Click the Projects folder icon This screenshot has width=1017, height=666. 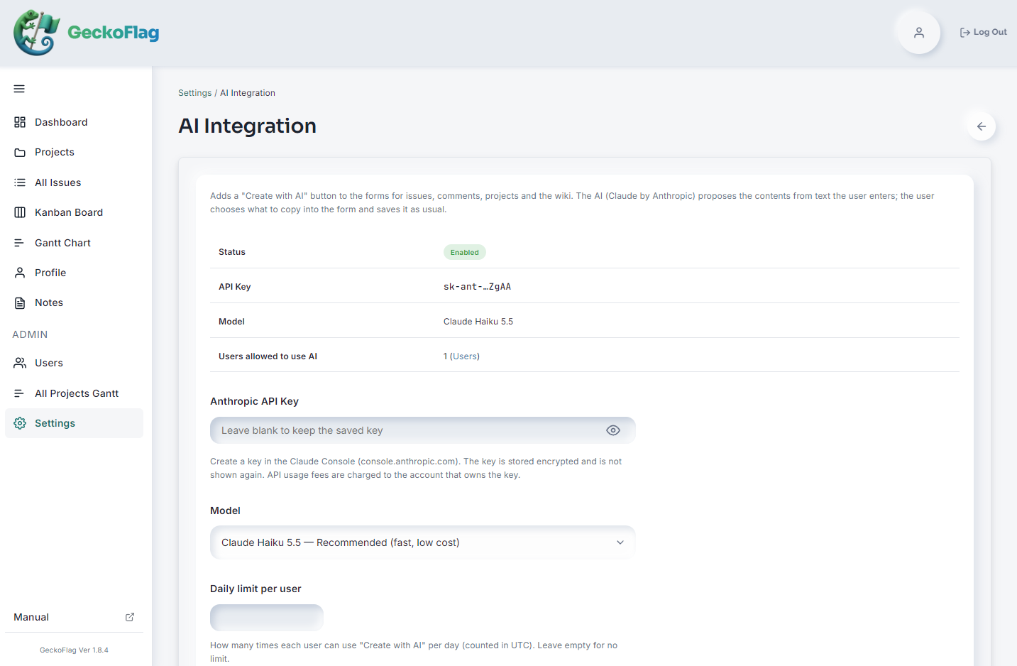(x=20, y=153)
